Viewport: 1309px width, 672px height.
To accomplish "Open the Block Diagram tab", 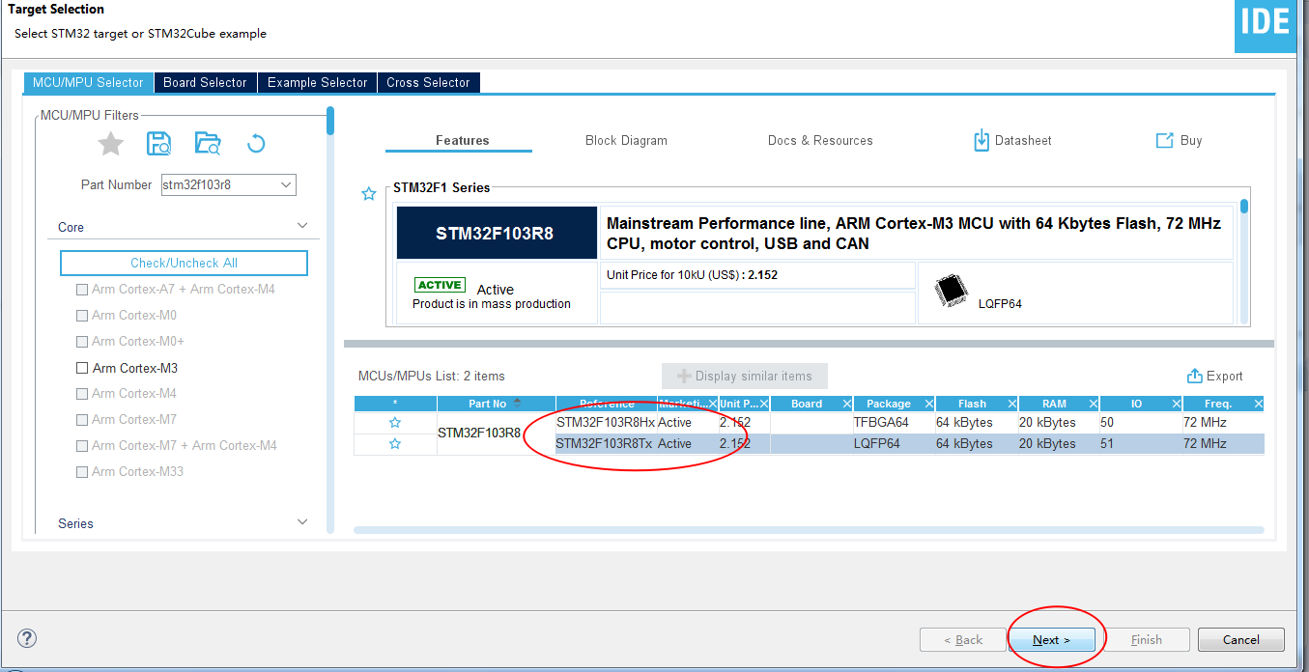I will (626, 140).
